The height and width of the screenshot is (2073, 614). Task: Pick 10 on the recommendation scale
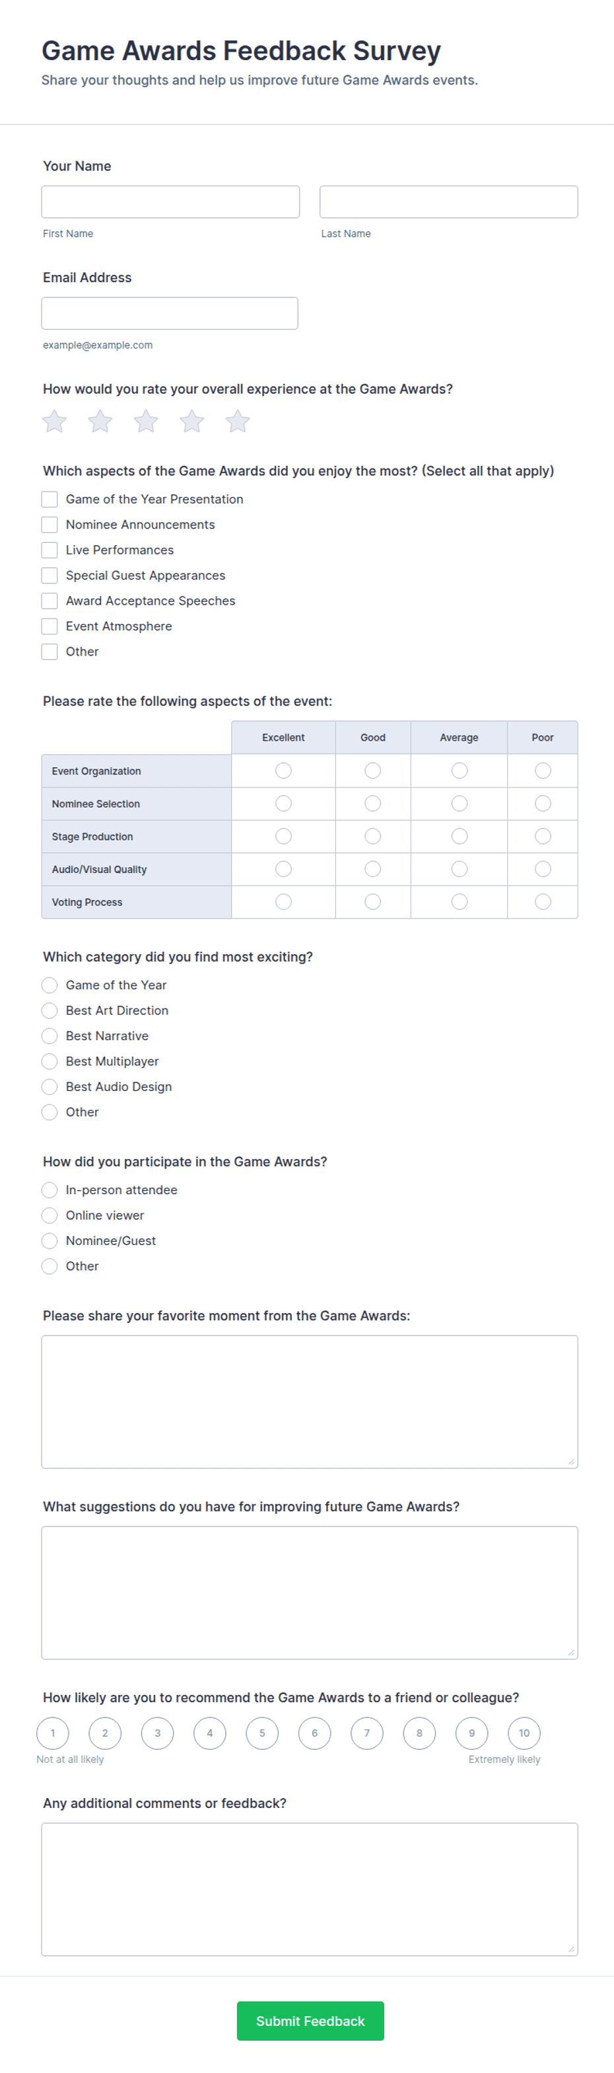point(524,1733)
